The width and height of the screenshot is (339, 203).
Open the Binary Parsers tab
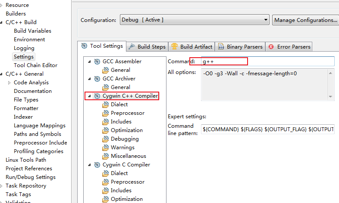click(x=240, y=47)
